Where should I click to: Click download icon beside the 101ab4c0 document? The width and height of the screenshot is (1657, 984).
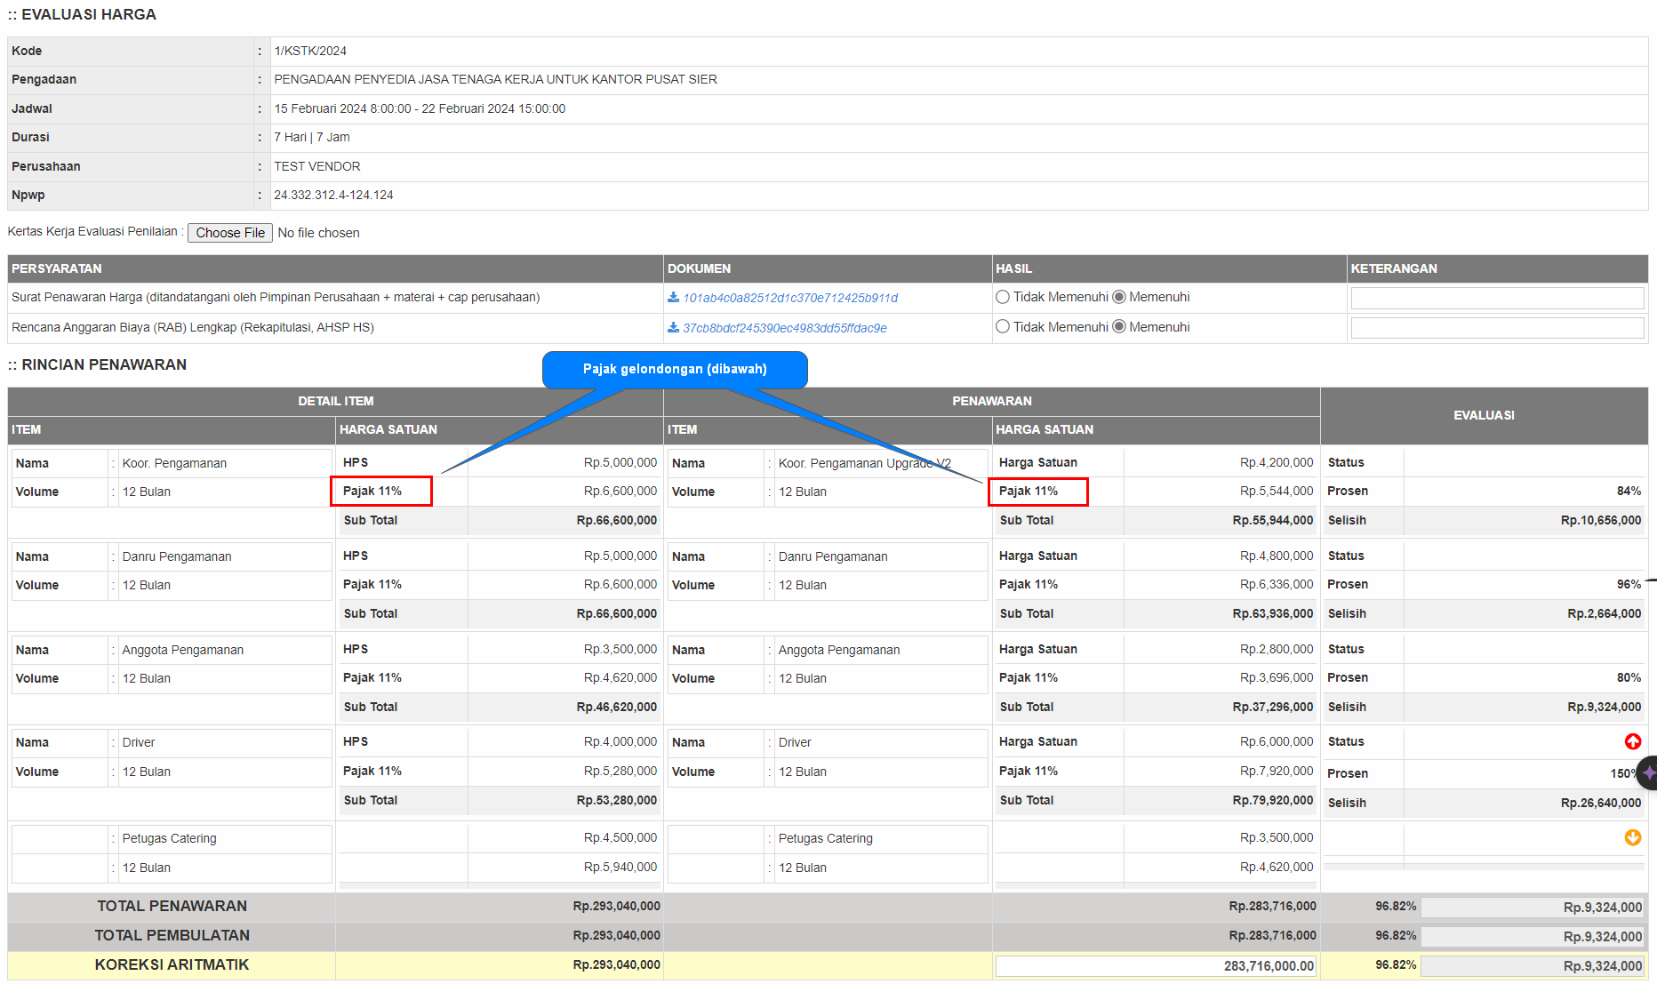click(673, 298)
